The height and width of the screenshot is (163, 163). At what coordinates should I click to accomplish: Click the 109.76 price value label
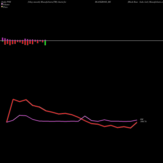143,122
